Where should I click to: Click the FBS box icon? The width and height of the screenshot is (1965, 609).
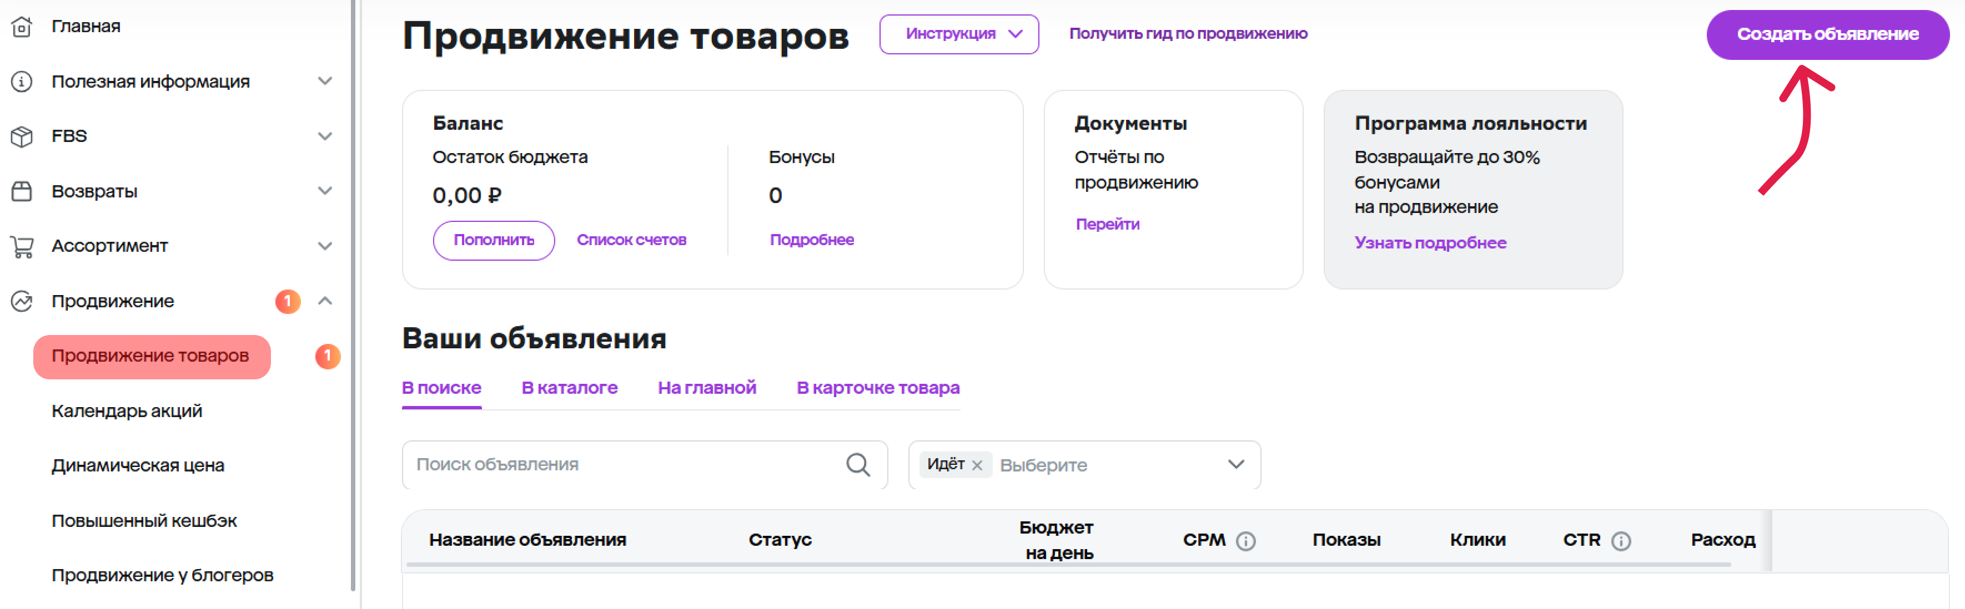21,136
